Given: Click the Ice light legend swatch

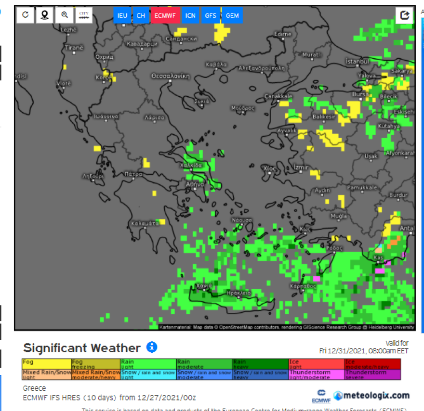Looking at the screenshot, I should click(x=316, y=364).
